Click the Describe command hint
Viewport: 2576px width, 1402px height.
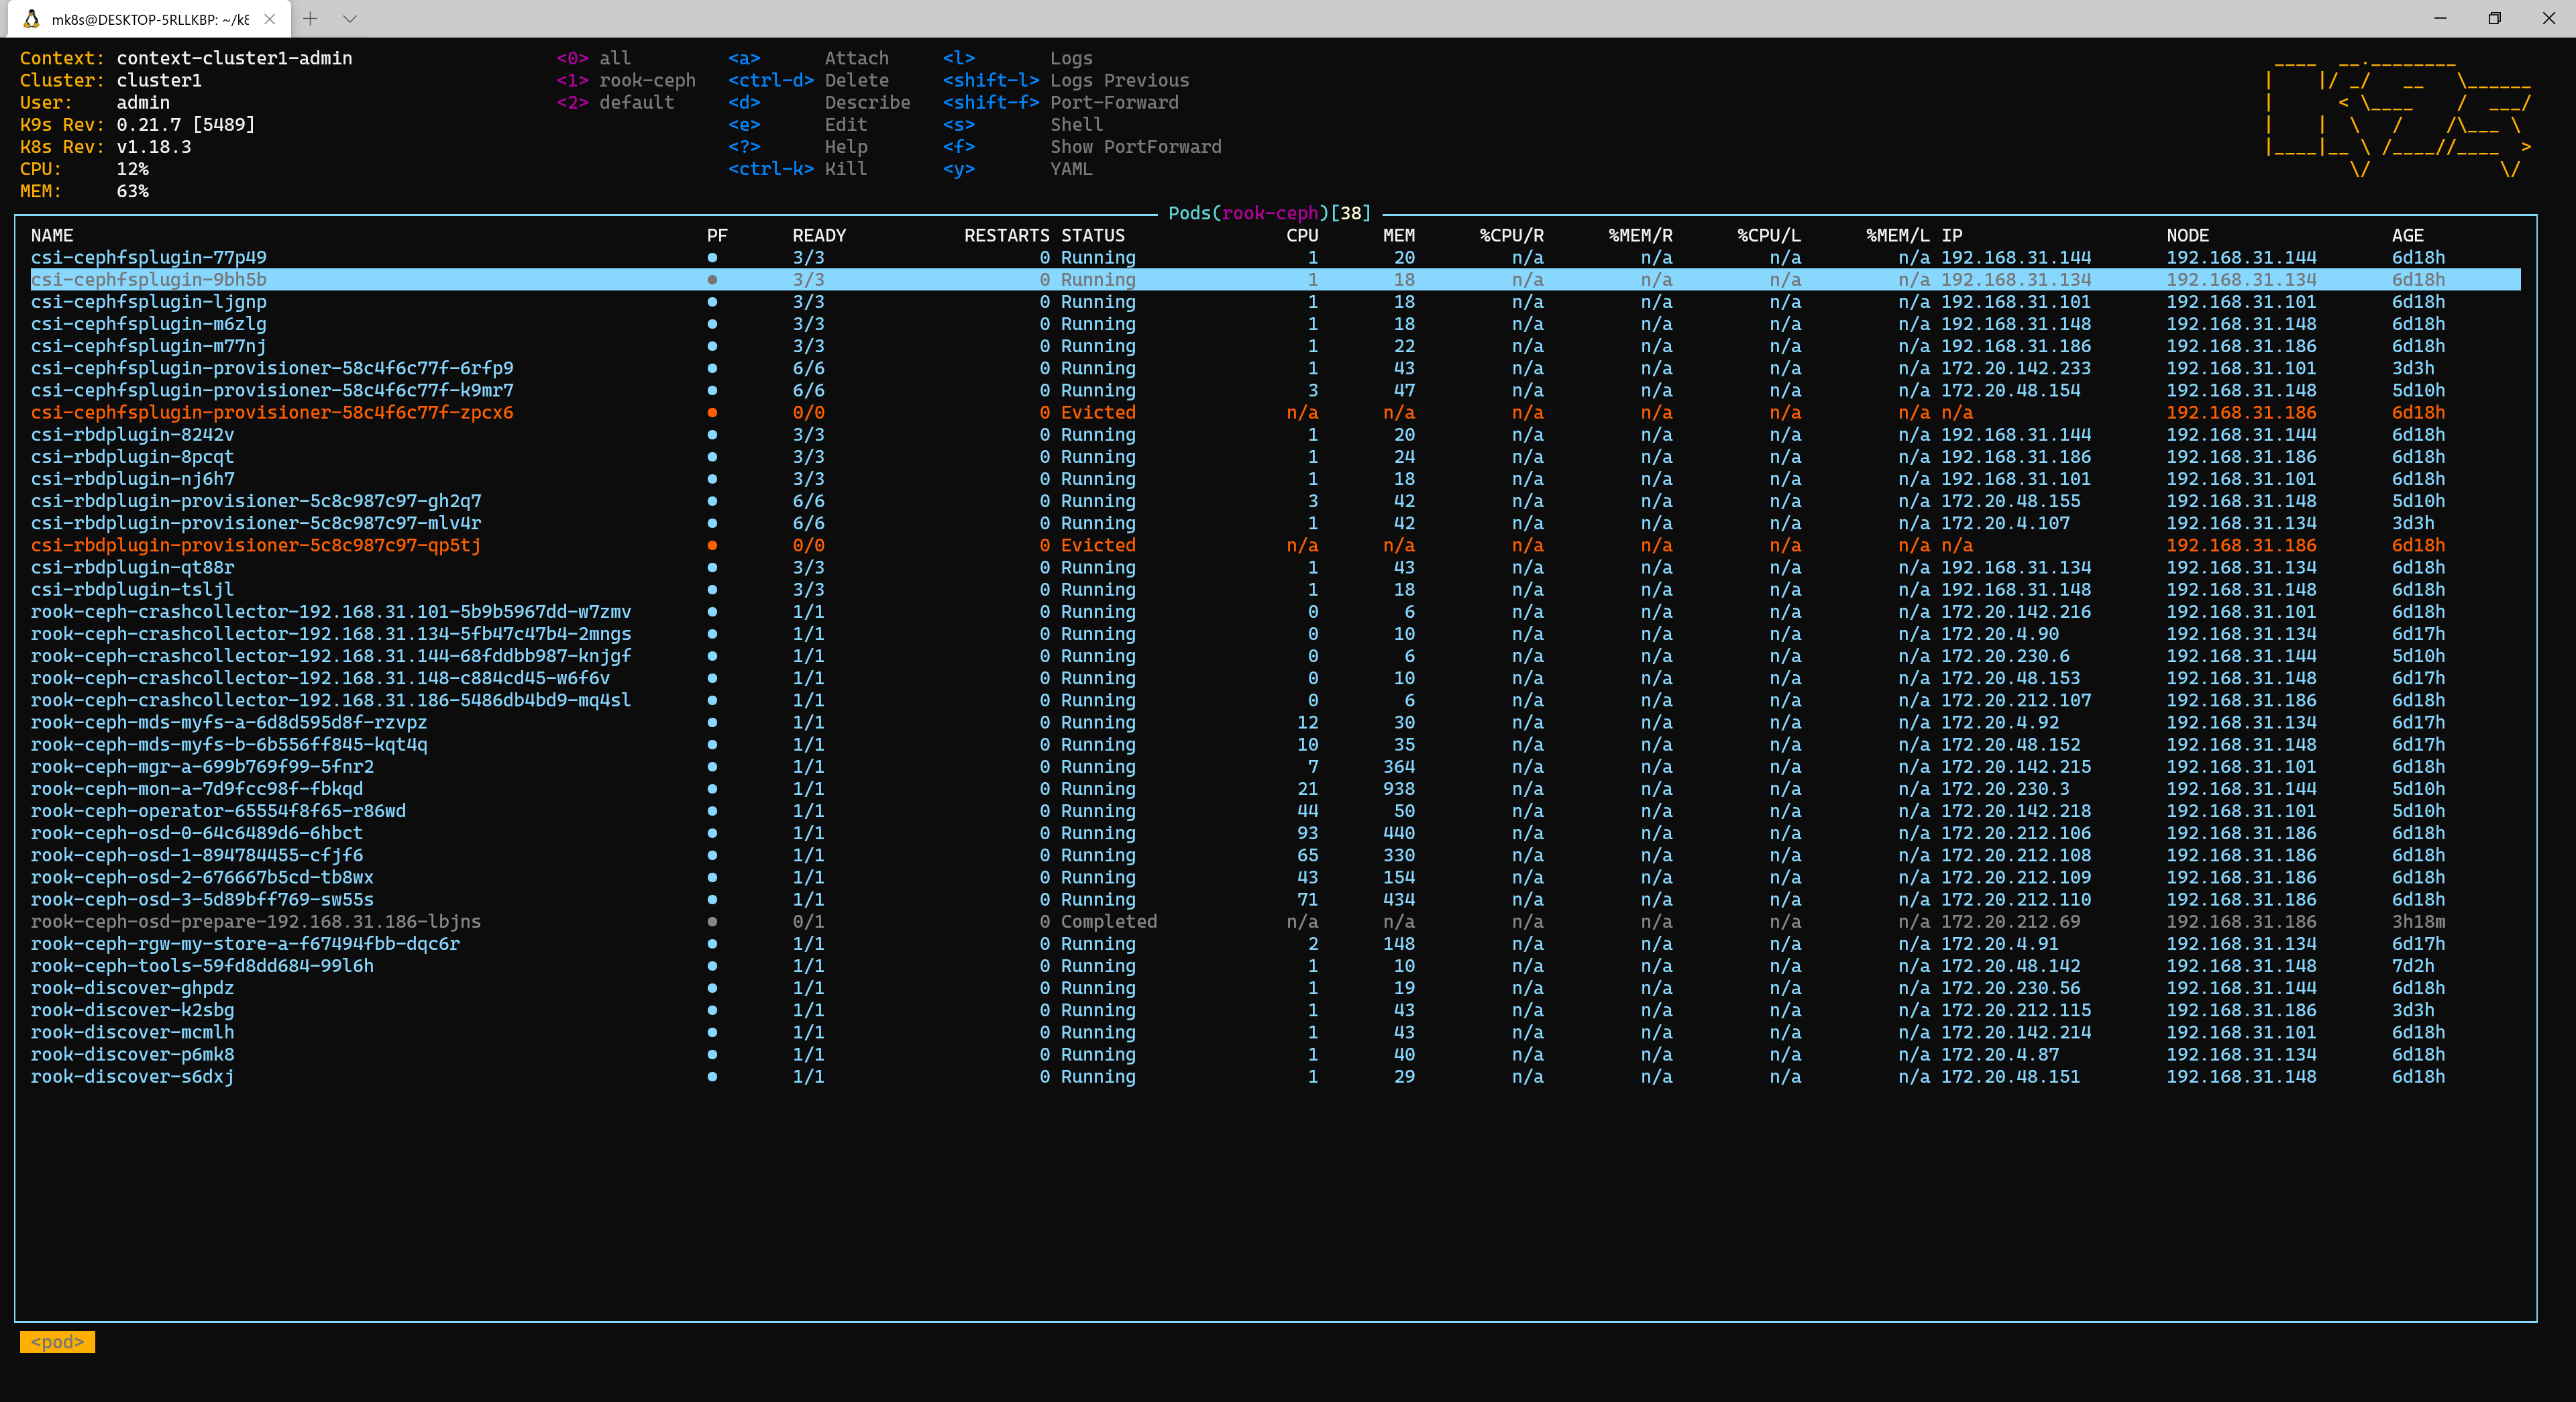pos(866,103)
